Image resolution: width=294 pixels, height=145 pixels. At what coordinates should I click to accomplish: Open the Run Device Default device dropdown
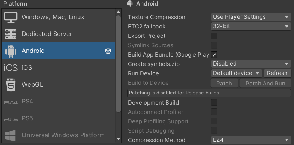click(x=236, y=73)
